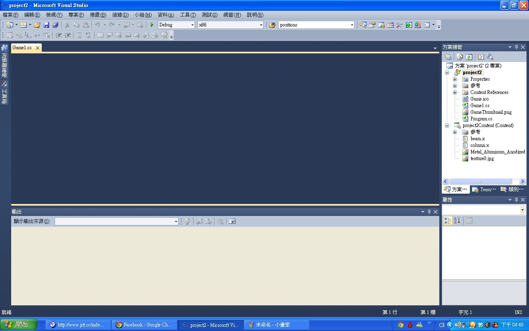Switch to the Team Explorer bottom tab
Viewport: 529px width, 331px height.
(484, 189)
